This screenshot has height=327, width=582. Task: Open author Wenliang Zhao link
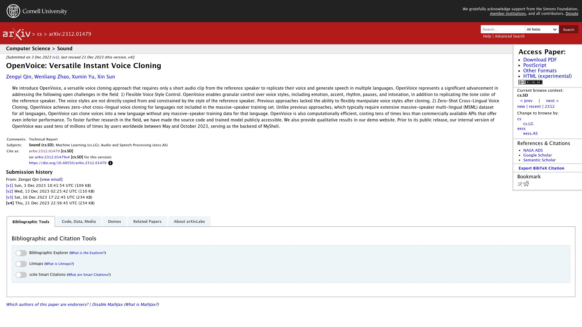pyautogui.click(x=52, y=77)
